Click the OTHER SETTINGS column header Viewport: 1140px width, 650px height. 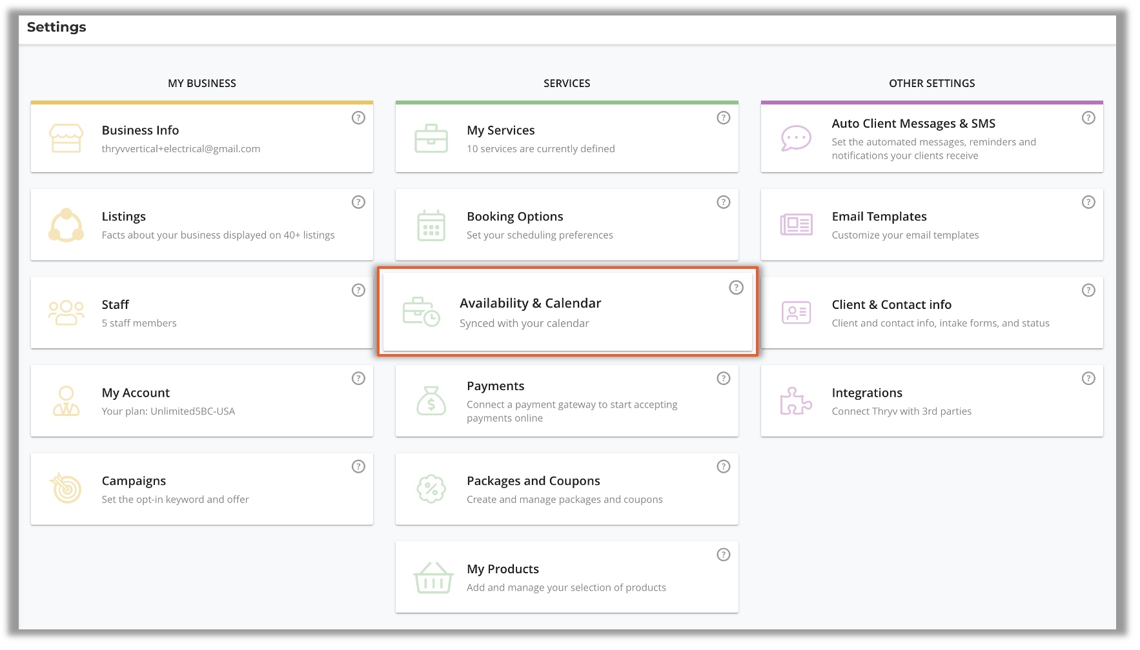coord(931,83)
